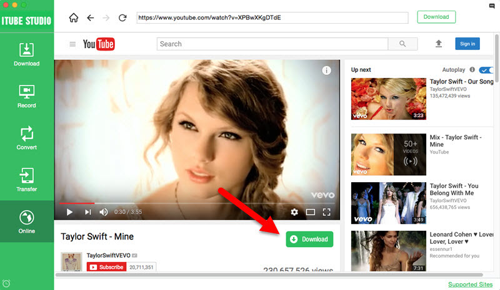Click the 0:30 / 3:55 time display
This screenshot has width=500, height=290.
128,212
